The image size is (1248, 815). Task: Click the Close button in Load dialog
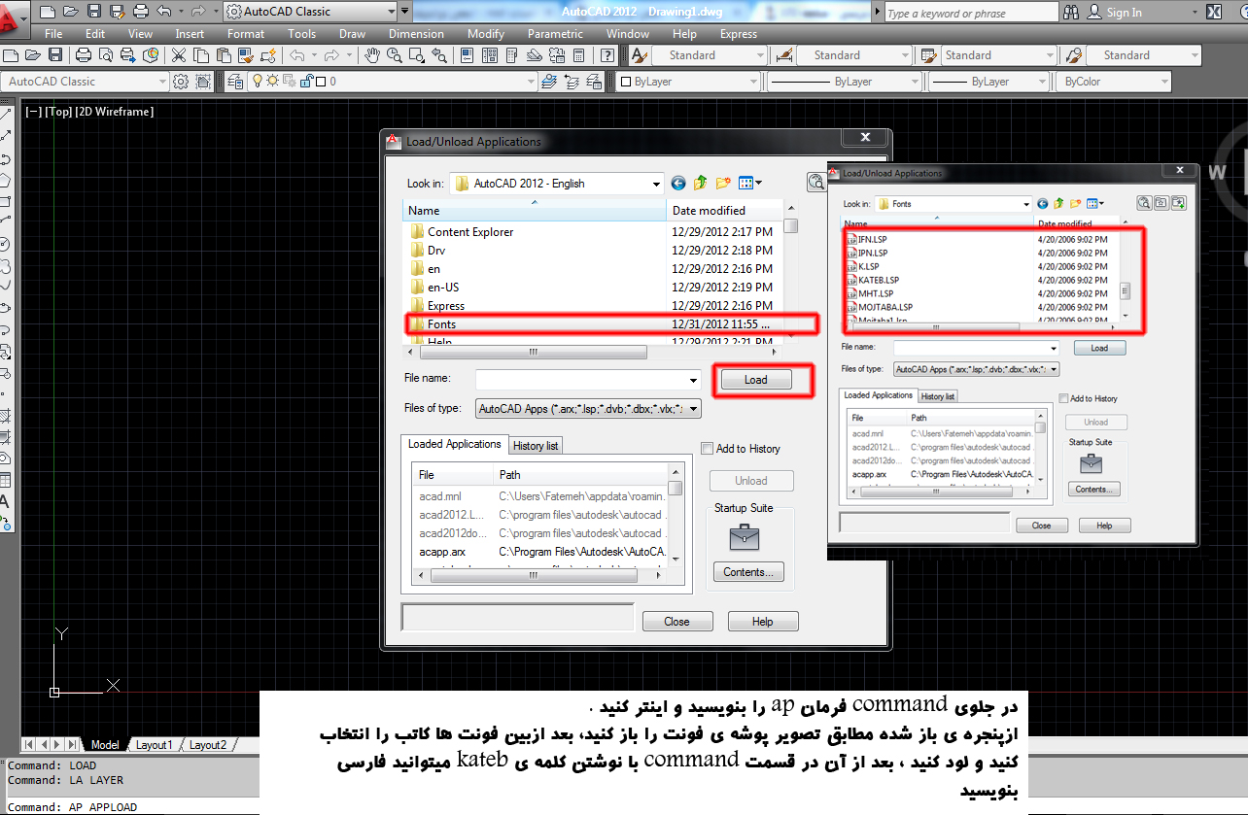pos(677,622)
